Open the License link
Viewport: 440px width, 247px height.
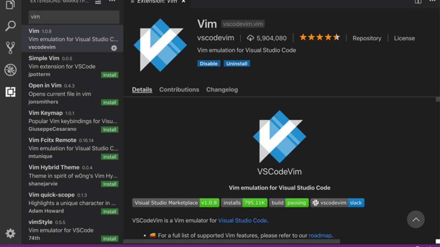(x=404, y=38)
